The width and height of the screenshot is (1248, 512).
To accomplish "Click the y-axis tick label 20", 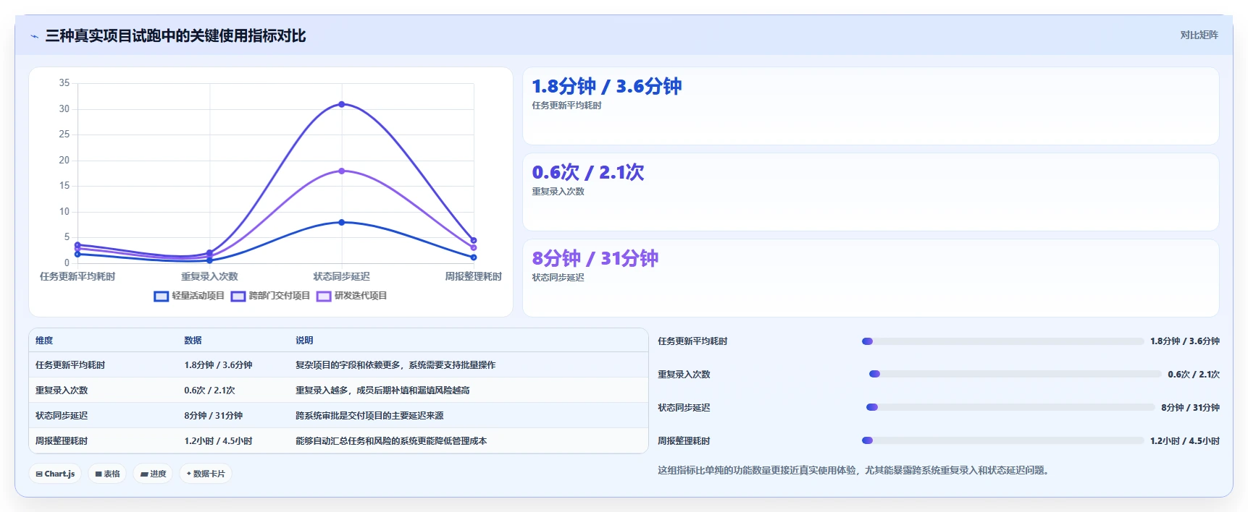I will 64,160.
